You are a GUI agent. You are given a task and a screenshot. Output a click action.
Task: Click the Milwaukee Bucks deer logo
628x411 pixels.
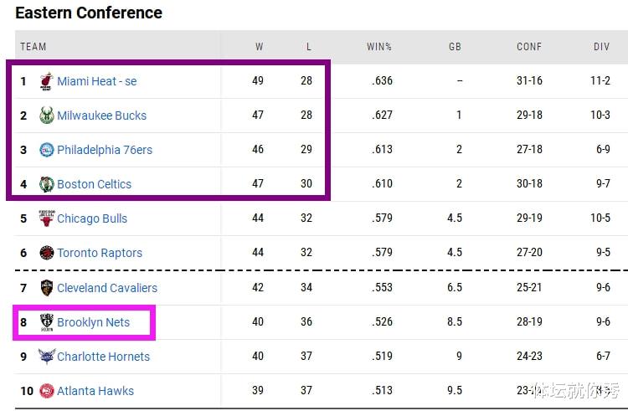point(46,116)
